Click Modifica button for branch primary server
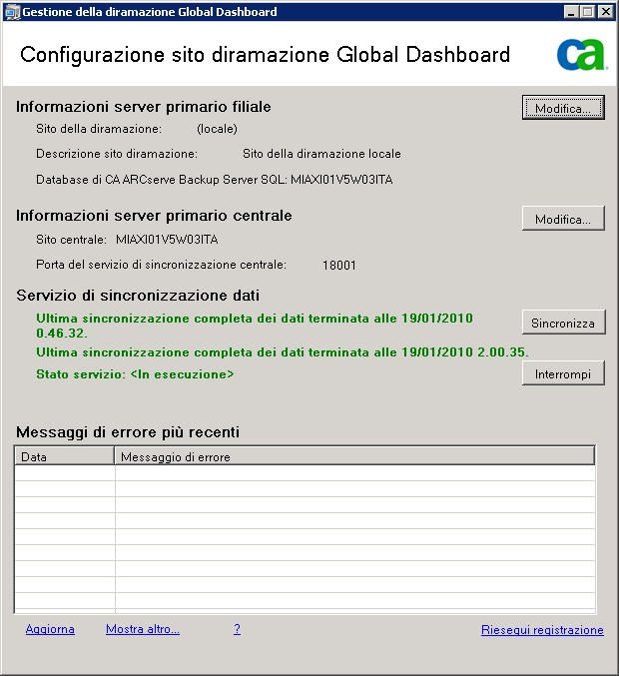Viewport: 619px width, 676px height. [563, 108]
